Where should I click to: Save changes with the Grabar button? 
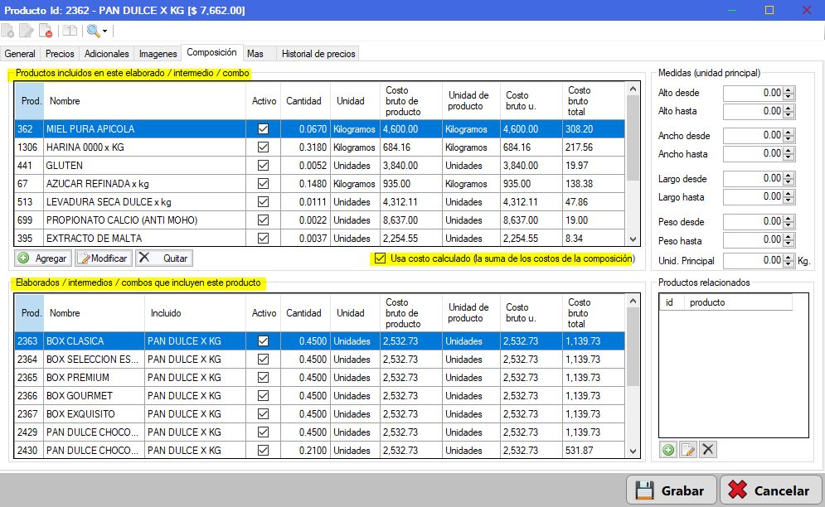coord(672,490)
